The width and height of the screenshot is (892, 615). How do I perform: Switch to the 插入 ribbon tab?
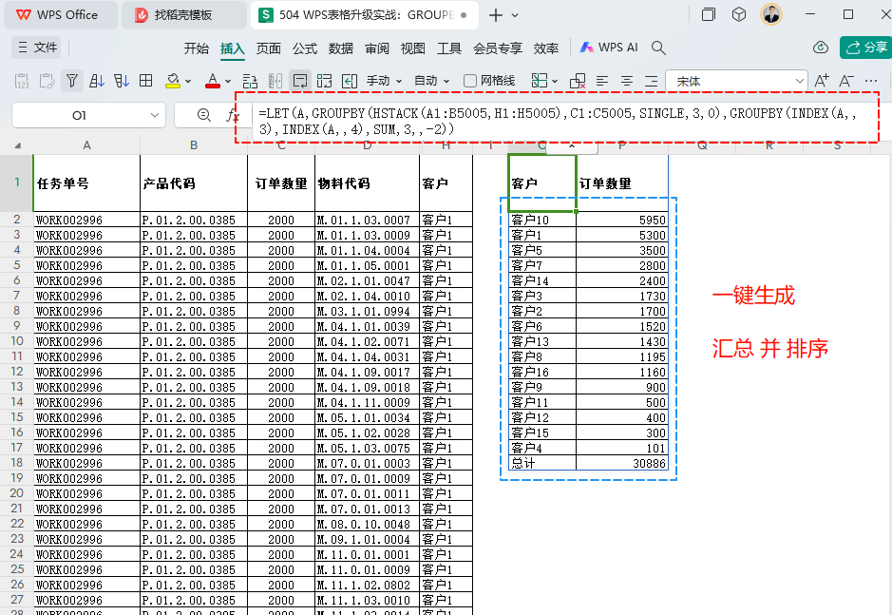(232, 48)
